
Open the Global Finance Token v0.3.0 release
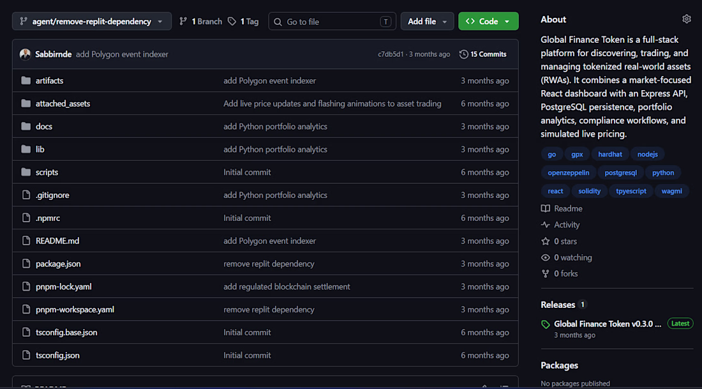point(608,324)
